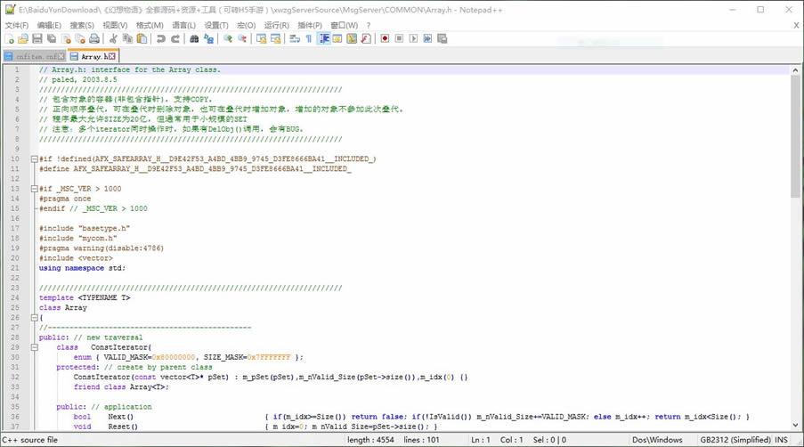804x447 pixels.
Task: Open the 宏(O) menu
Action: click(246, 25)
